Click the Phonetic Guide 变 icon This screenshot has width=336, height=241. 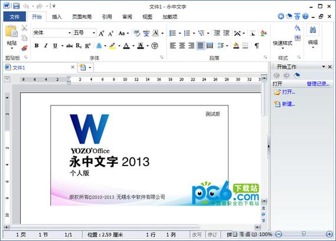[146, 33]
